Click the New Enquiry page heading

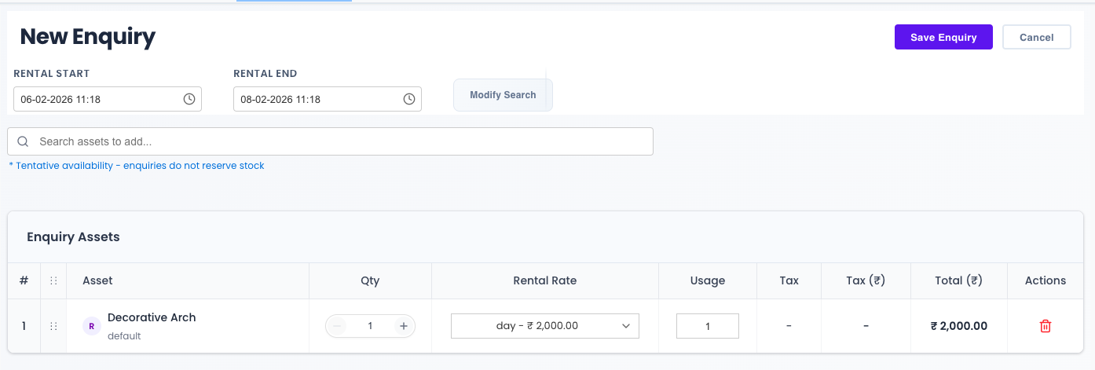click(x=88, y=37)
